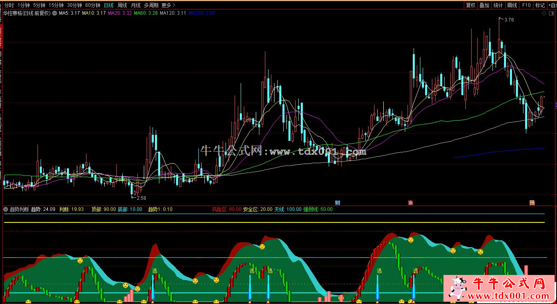Toggle the side panel layout icon
This screenshot has height=304, width=557.
point(551,13)
